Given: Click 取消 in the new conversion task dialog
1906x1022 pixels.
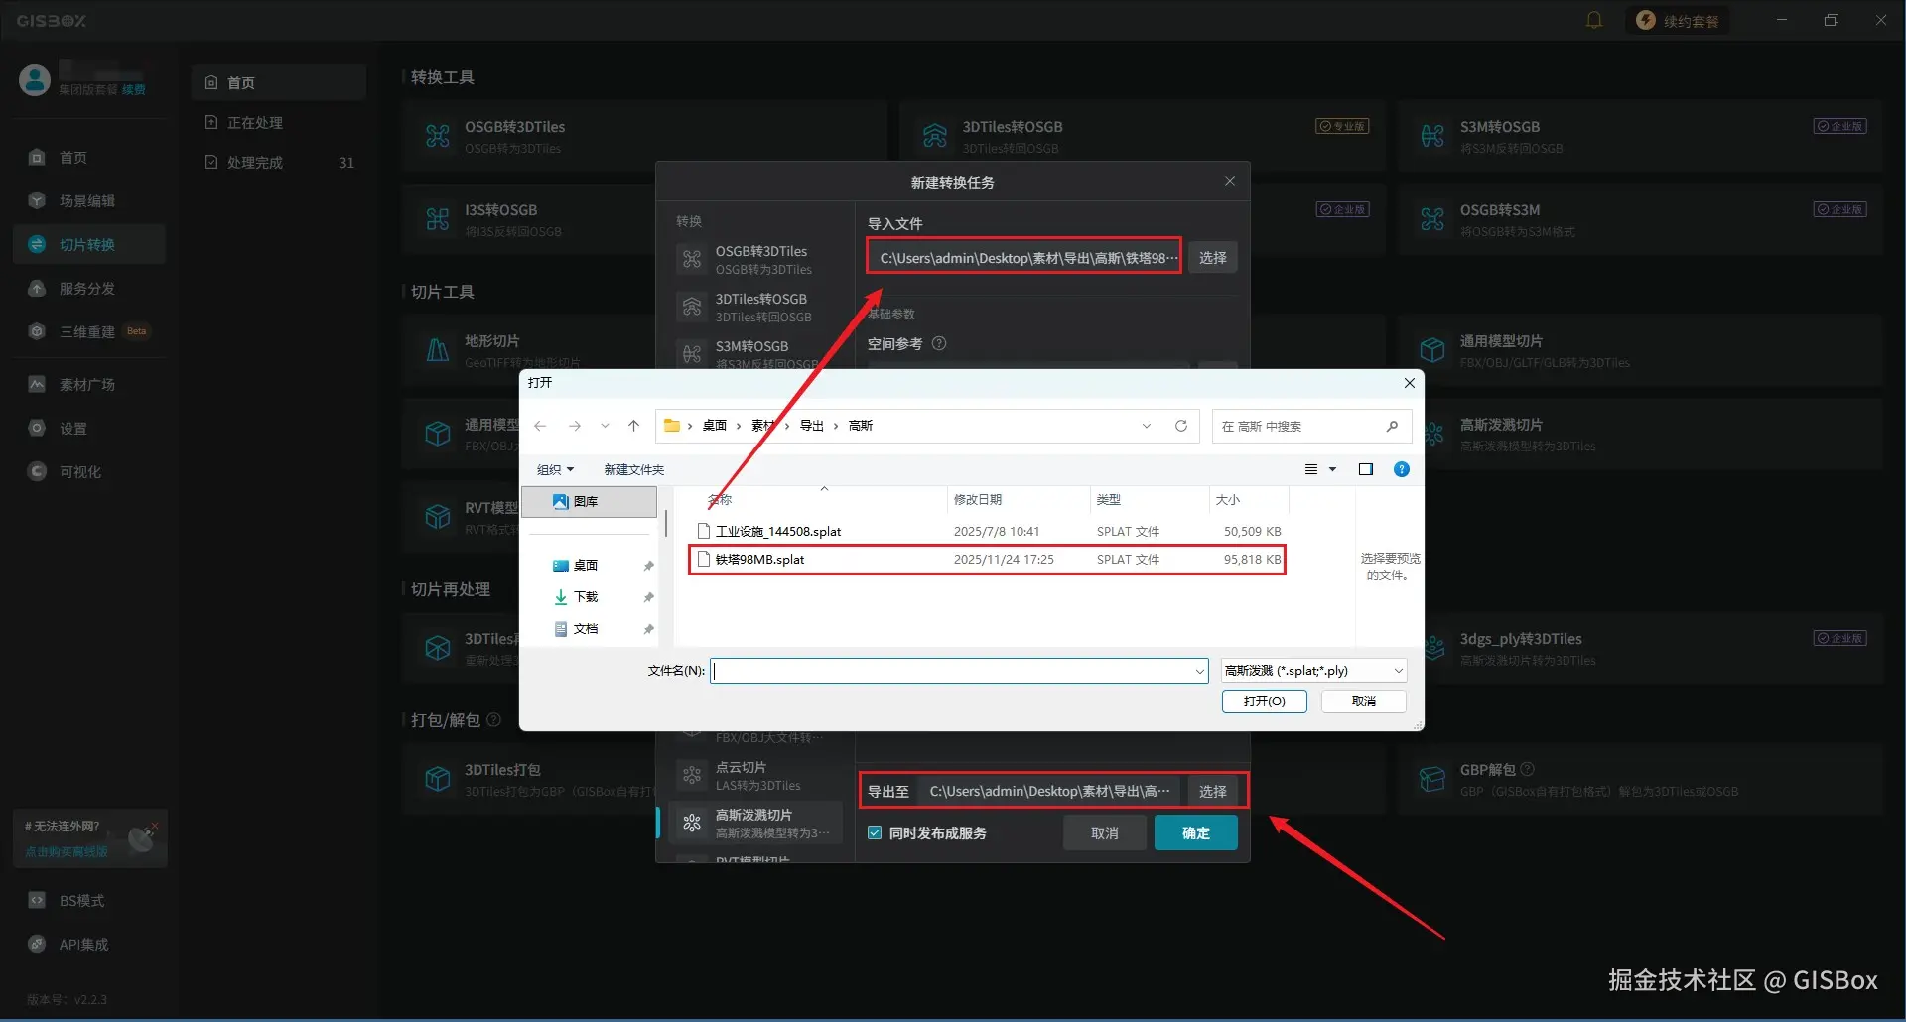Looking at the screenshot, I should pos(1104,832).
